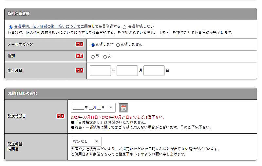Open the calendar date picker icon

tap(123, 108)
